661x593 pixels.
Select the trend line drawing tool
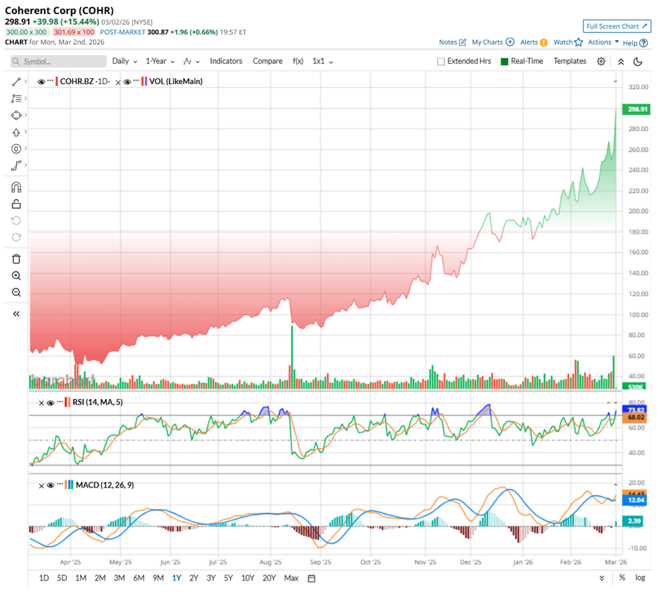tap(16, 82)
